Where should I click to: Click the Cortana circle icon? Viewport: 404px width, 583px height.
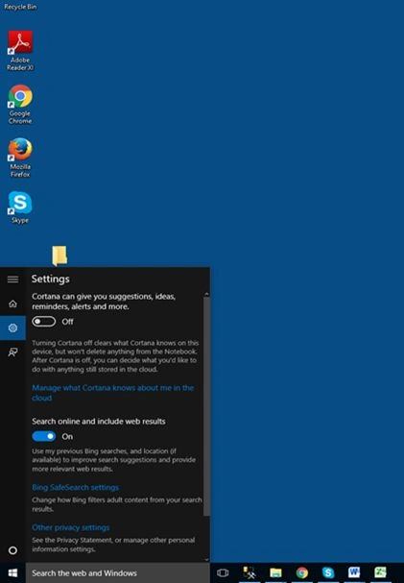click(x=12, y=550)
